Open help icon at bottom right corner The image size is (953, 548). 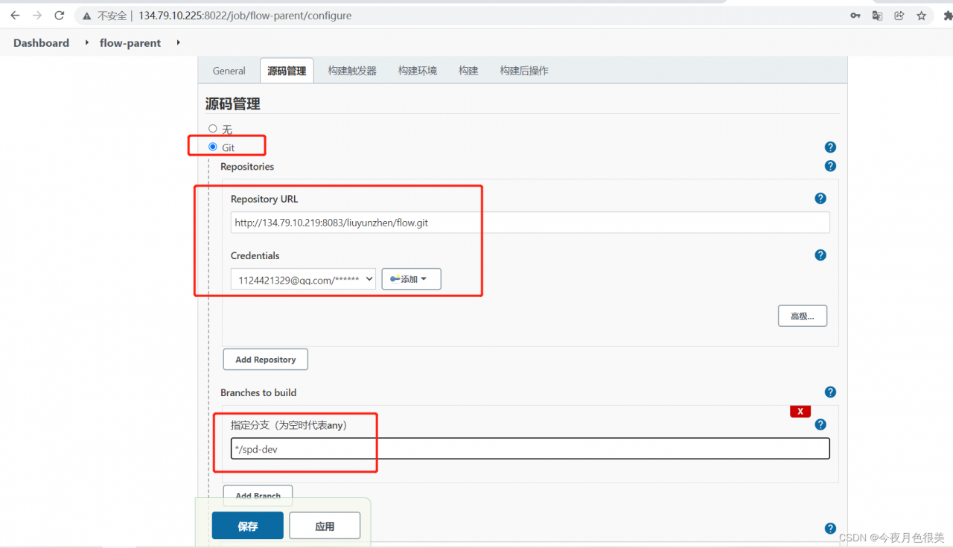tap(830, 529)
